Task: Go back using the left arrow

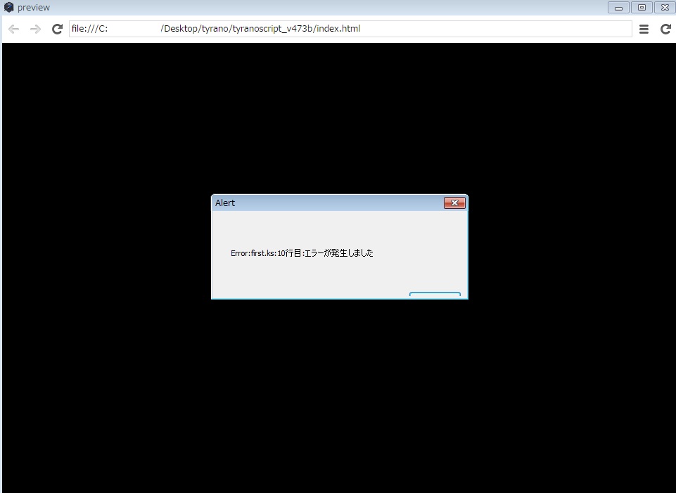Action: tap(13, 29)
